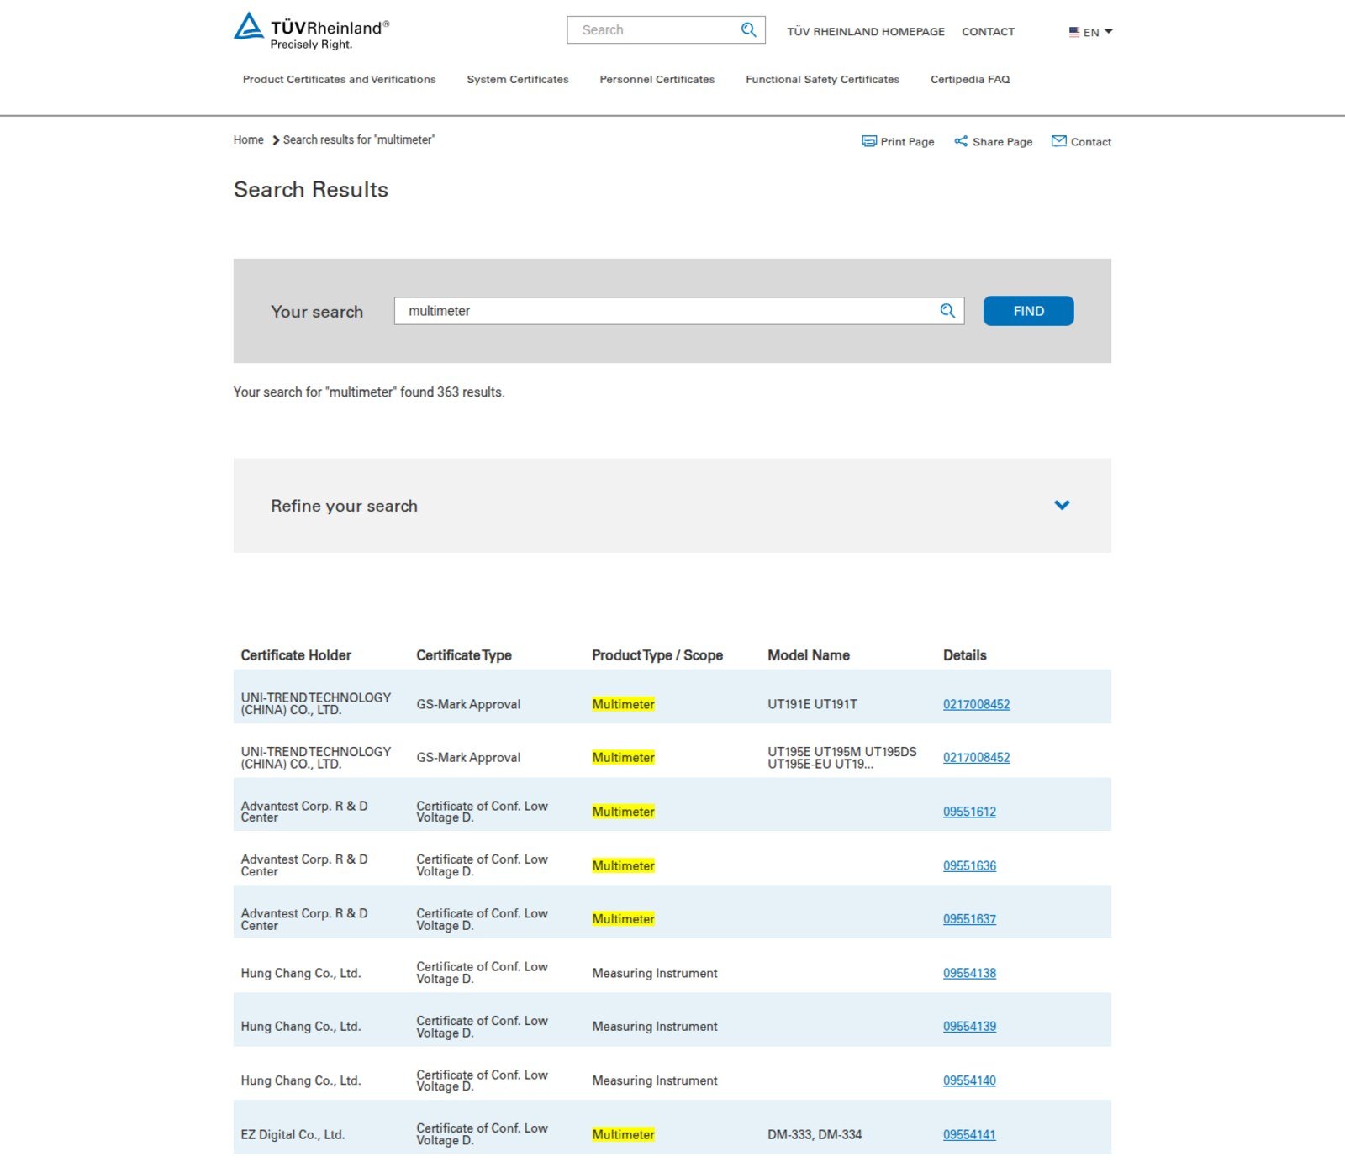The height and width of the screenshot is (1167, 1345).
Task: Click the UT191E UT191T model cell
Action: (x=812, y=704)
